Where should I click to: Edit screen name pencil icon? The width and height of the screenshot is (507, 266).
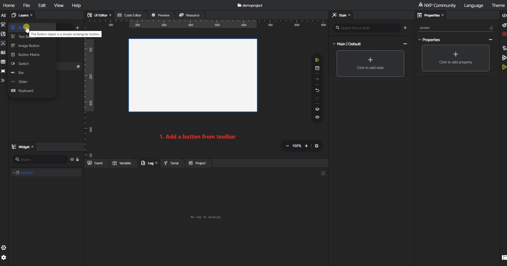tap(491, 28)
